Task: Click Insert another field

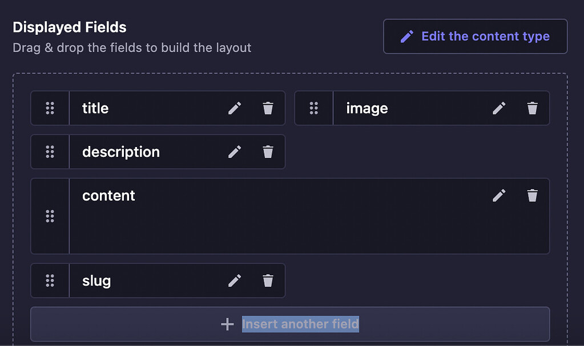Action: click(x=301, y=324)
